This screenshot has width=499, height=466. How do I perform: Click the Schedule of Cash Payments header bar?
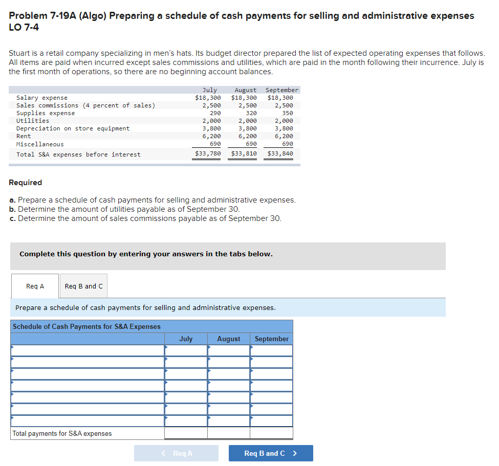(151, 326)
